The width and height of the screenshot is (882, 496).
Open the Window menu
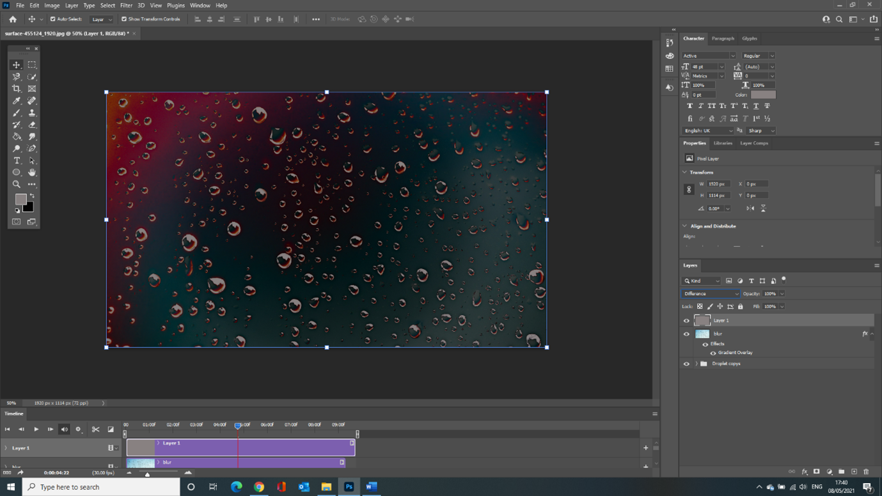pyautogui.click(x=200, y=5)
